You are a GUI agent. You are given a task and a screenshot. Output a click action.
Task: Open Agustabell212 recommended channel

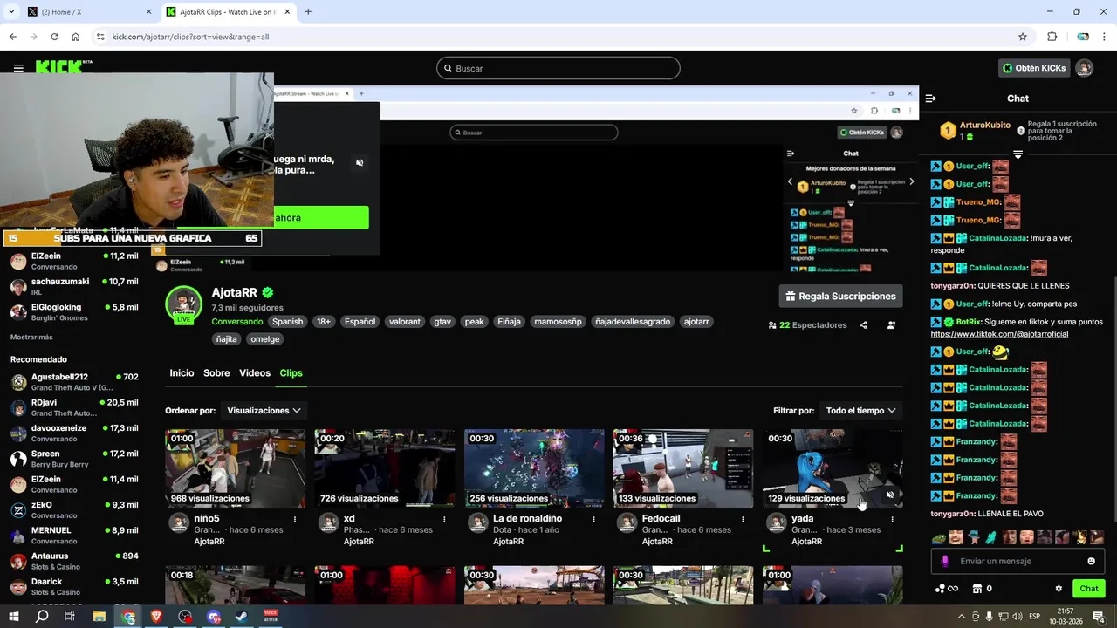74,382
